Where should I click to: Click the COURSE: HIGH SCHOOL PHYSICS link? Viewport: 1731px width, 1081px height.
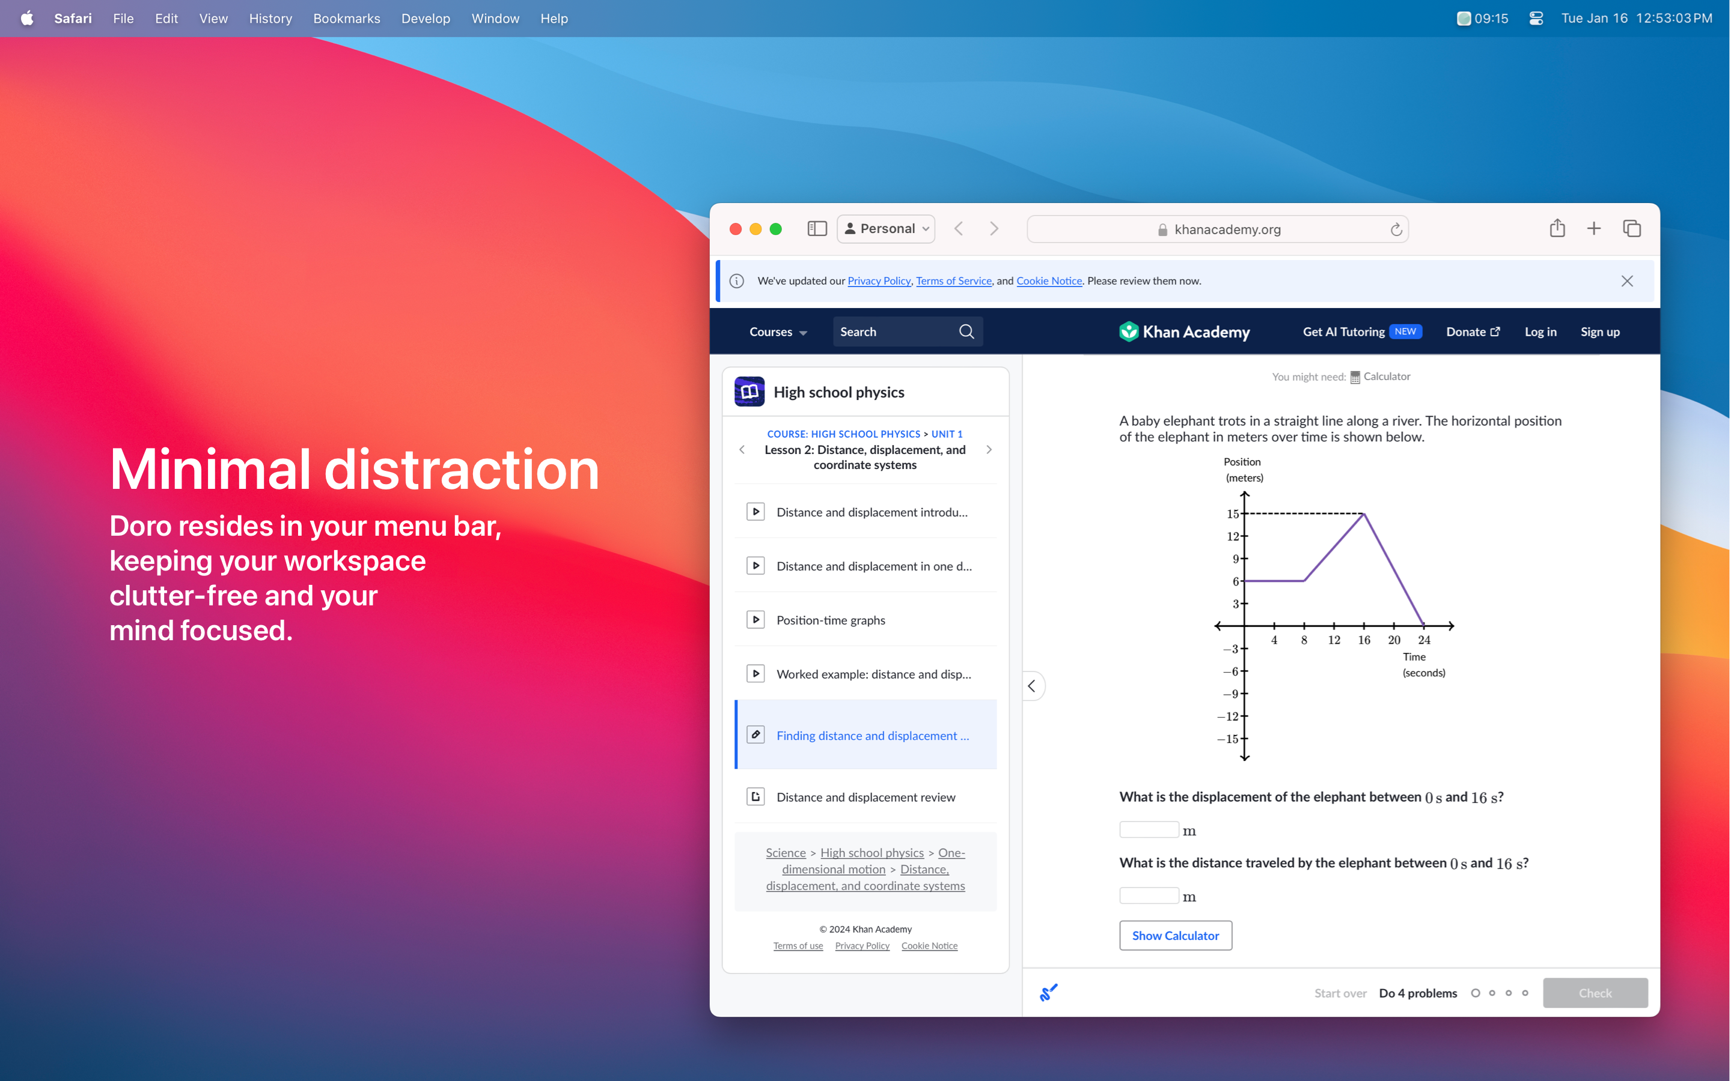click(x=843, y=434)
